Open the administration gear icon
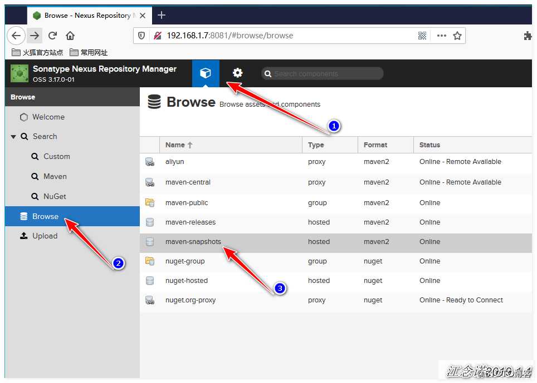Screen dimensions: 537x383 237,73
